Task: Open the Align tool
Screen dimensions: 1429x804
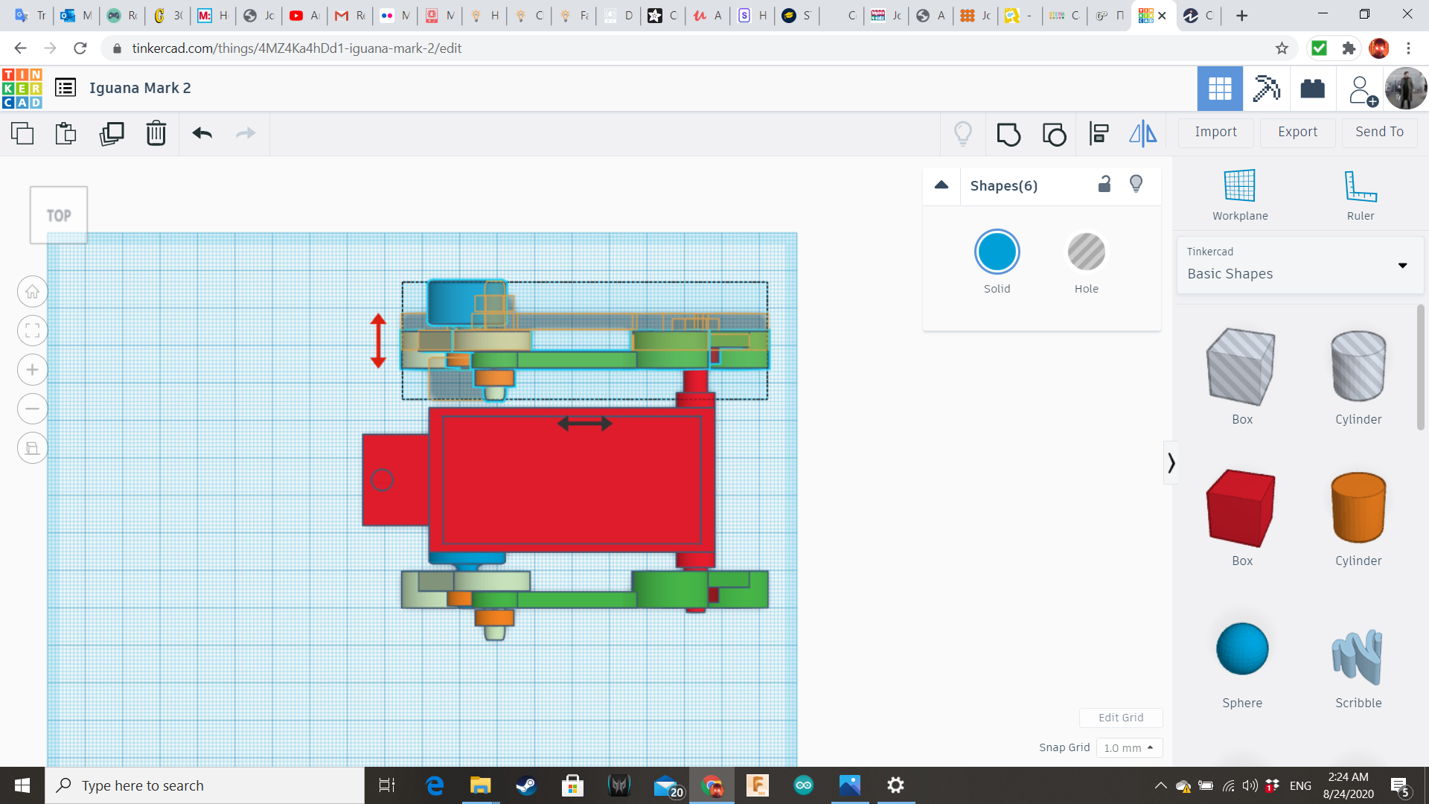Action: pyautogui.click(x=1099, y=134)
